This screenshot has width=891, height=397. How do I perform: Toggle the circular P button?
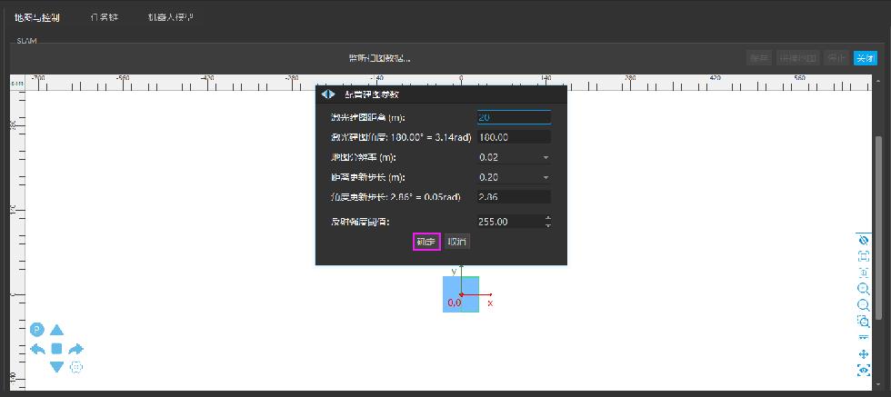(37, 330)
